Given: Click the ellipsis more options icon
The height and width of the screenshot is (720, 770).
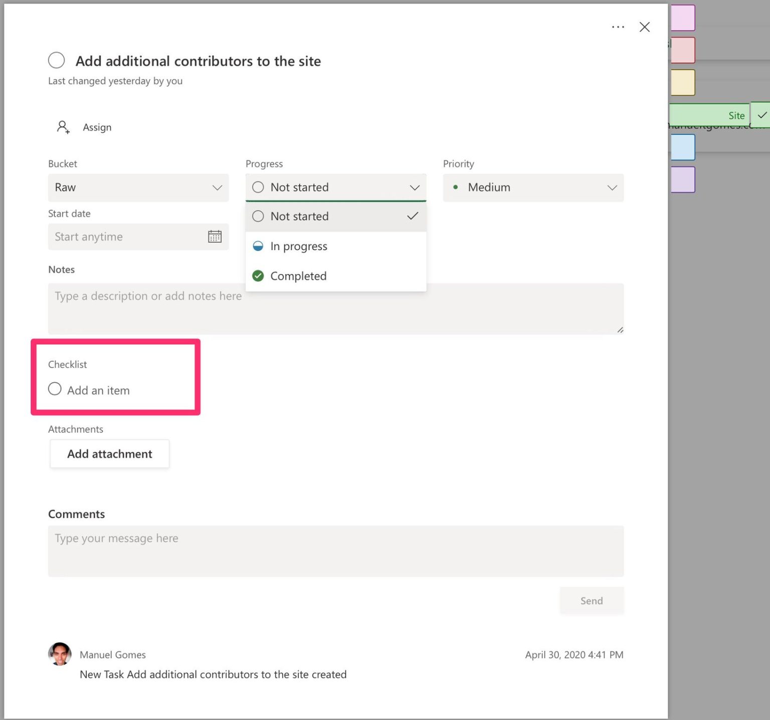Looking at the screenshot, I should point(618,27).
